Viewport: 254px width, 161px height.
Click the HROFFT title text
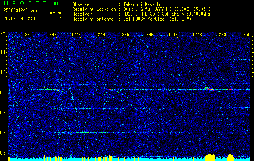pos(25,3)
